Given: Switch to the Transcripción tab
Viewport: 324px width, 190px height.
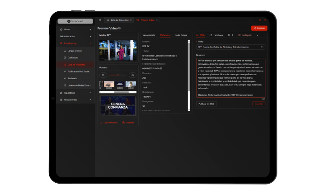Looking at the screenshot, I should (x=149, y=35).
